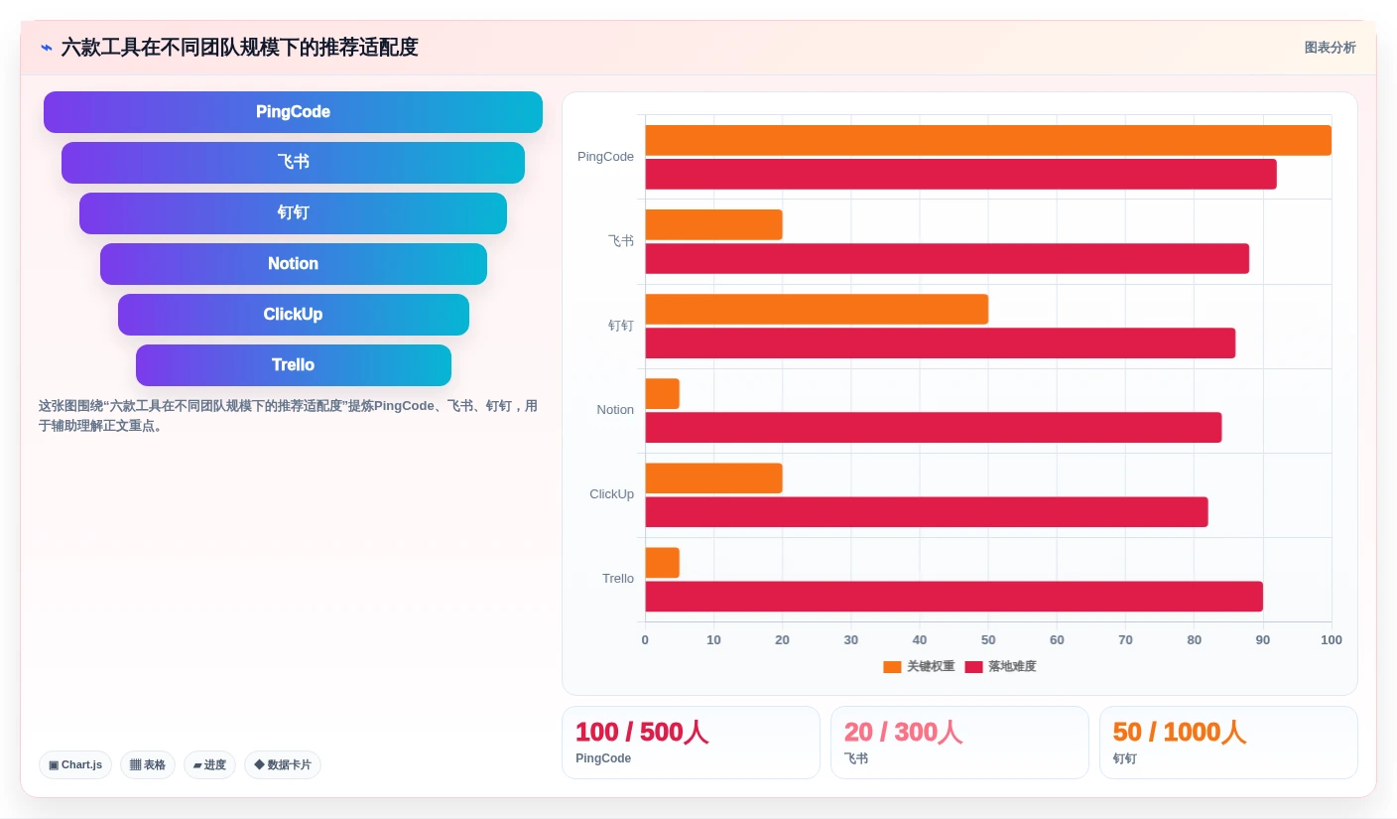The width and height of the screenshot is (1397, 819).
Task: Toggle the 落地难度 legend item
Action: [x=1000, y=667]
